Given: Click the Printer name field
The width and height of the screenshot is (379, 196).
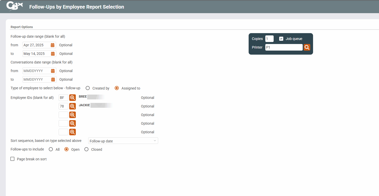Looking at the screenshot, I should 284,47.
